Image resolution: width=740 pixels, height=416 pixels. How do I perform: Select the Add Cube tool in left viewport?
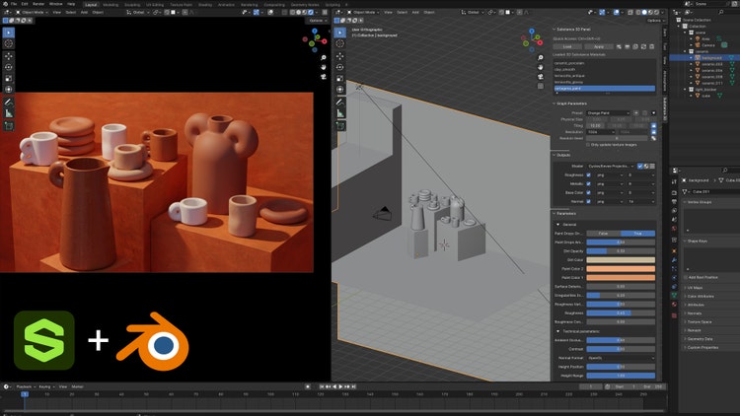tap(9, 126)
